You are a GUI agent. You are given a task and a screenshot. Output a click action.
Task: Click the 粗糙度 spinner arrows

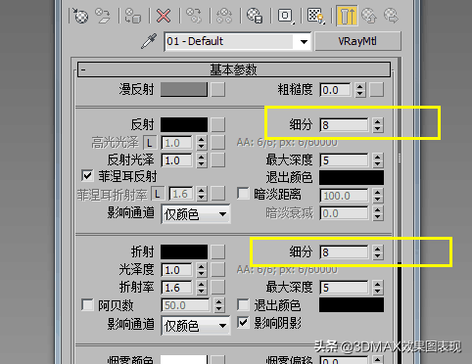(x=360, y=90)
